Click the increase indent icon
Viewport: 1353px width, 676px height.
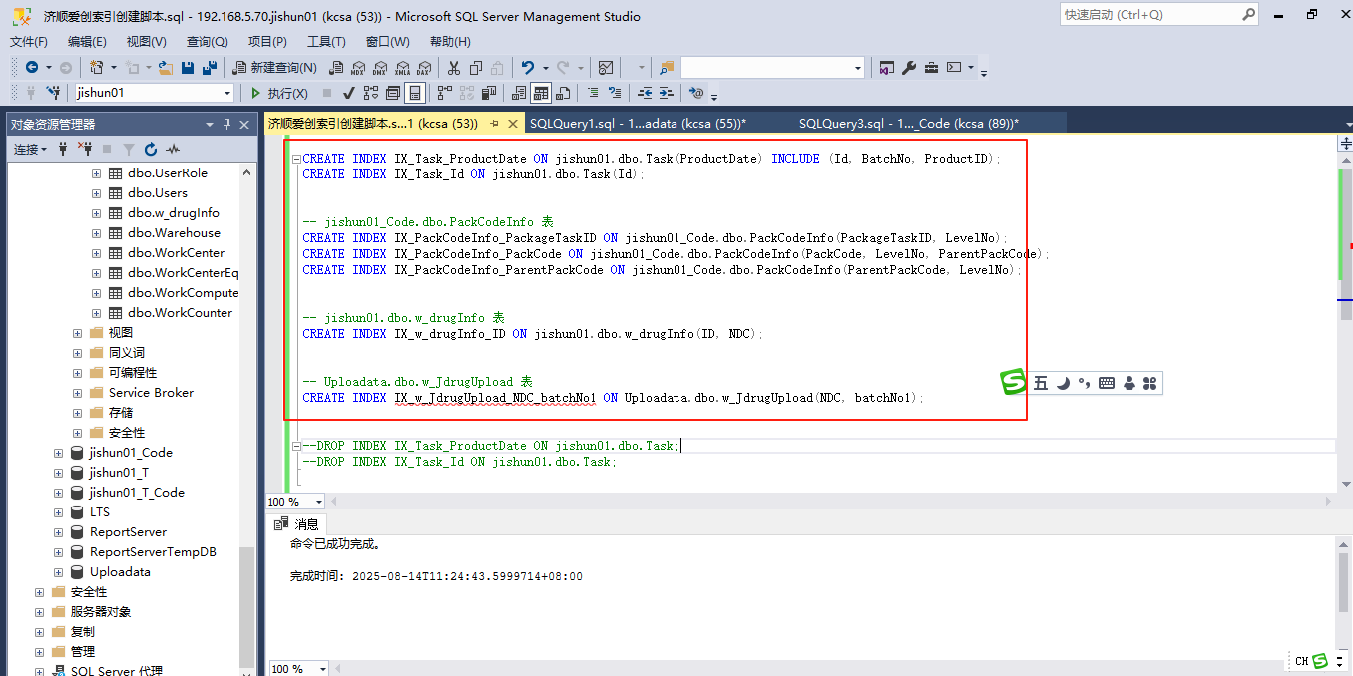(666, 93)
